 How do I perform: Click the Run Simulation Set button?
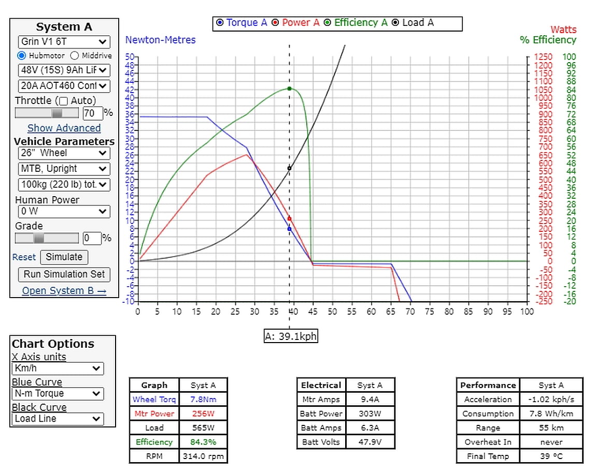pos(64,274)
